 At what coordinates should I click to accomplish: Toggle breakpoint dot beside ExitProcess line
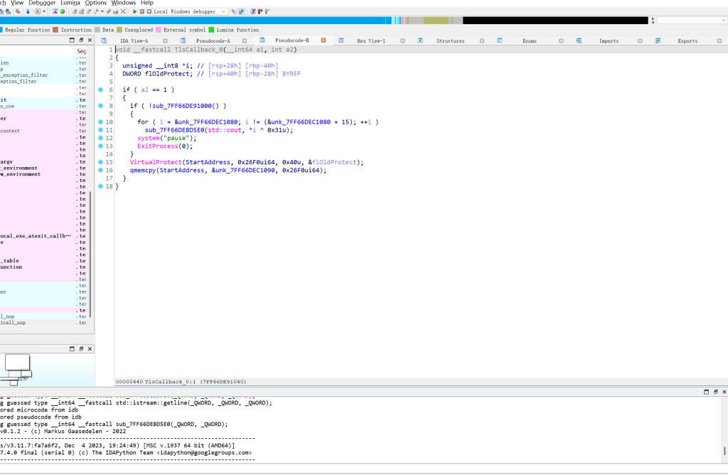coord(101,146)
